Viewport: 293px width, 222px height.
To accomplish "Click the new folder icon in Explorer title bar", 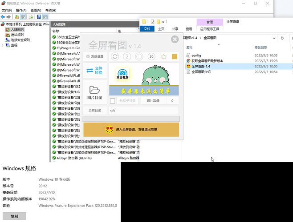I will coord(158,22).
